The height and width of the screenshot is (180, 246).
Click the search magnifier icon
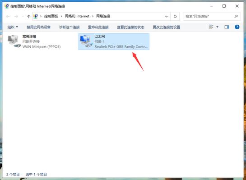click(236, 16)
